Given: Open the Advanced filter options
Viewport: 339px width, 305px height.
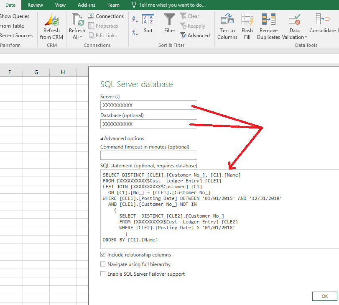Looking at the screenshot, I should pyautogui.click(x=195, y=35).
